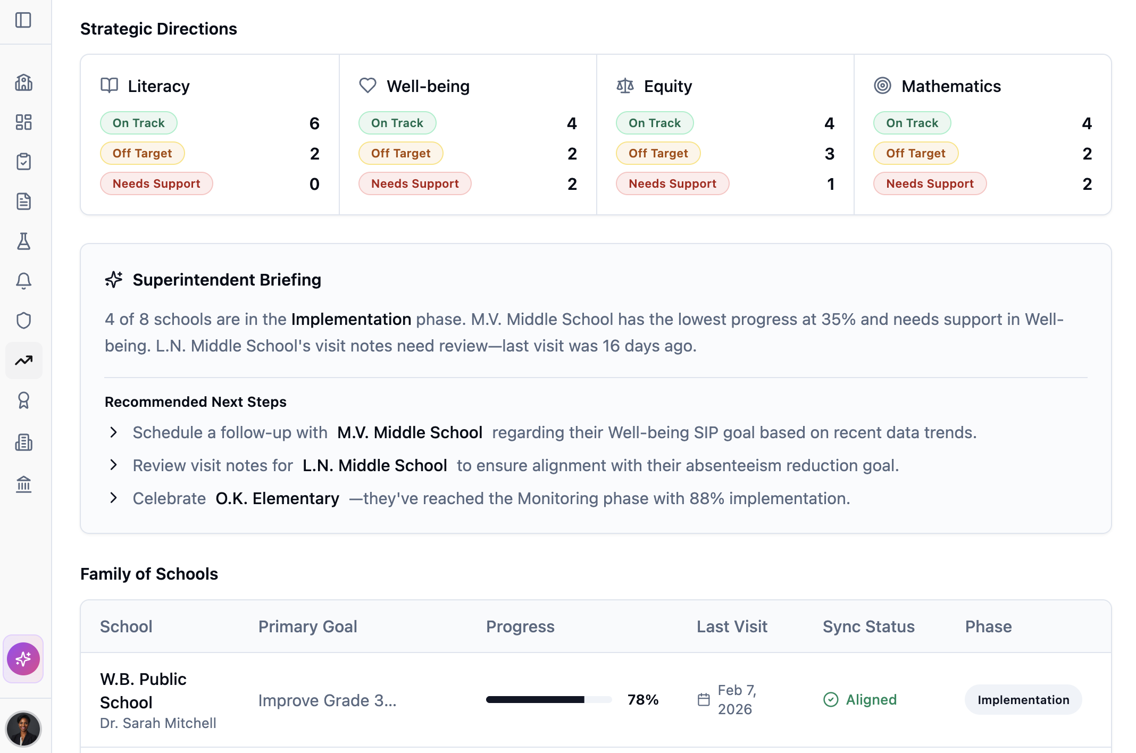The width and height of the screenshot is (1136, 753).
Task: Open the school building sidebar icon
Action: (23, 82)
